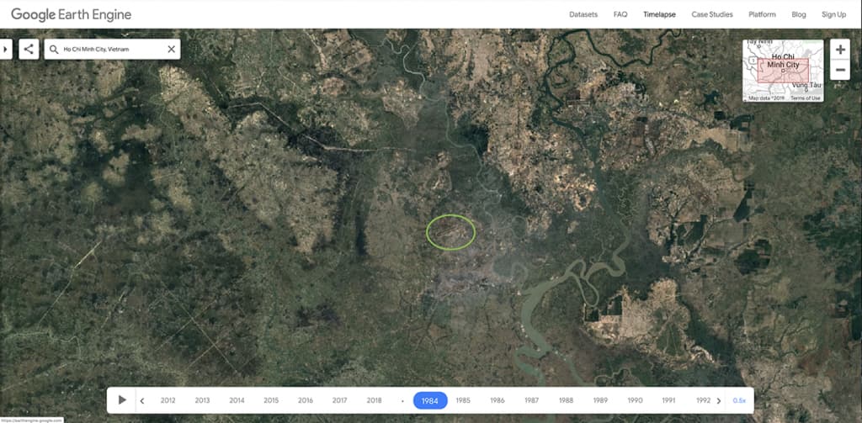Jump to year 1988 on timeline
This screenshot has width=862, height=423.
(567, 400)
